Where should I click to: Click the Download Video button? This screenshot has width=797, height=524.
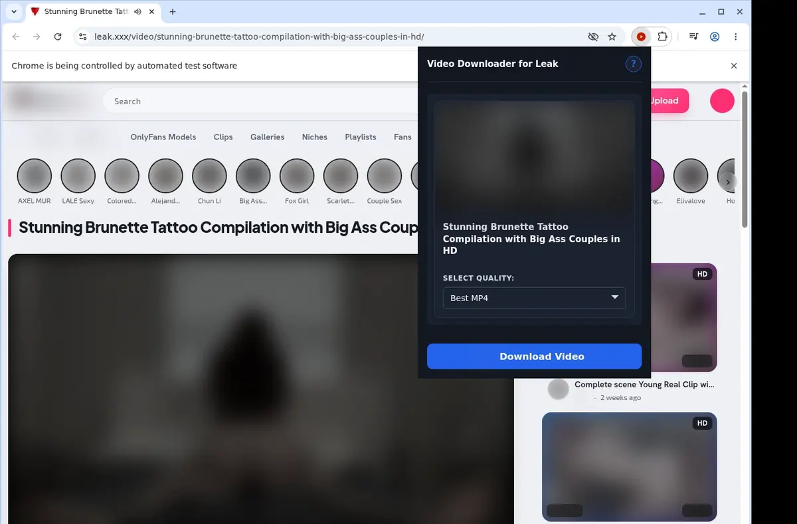(534, 356)
